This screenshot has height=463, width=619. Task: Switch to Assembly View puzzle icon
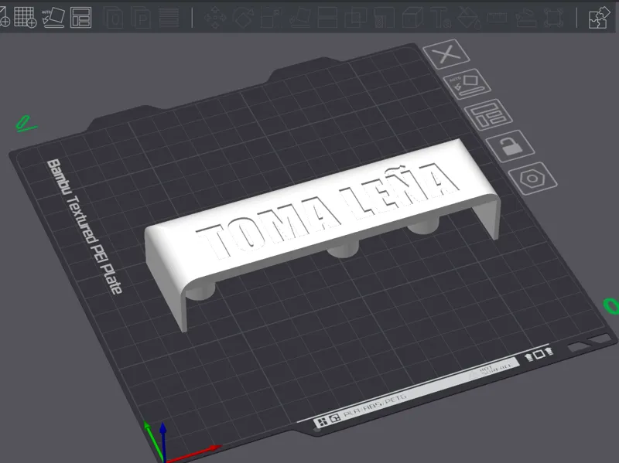[599, 18]
